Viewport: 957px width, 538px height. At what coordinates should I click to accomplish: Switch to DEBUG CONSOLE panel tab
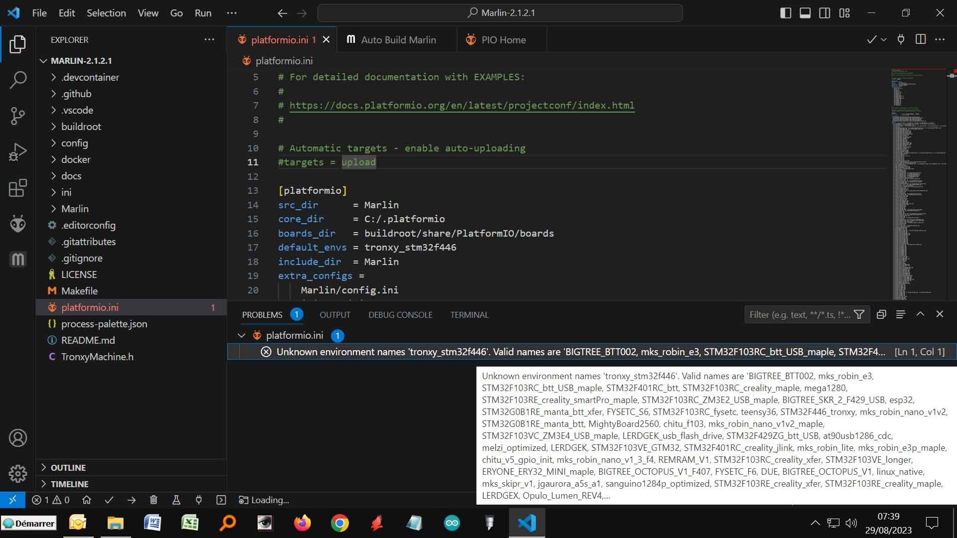pyautogui.click(x=400, y=315)
